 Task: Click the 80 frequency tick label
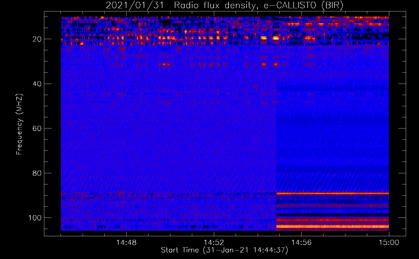pos(37,173)
